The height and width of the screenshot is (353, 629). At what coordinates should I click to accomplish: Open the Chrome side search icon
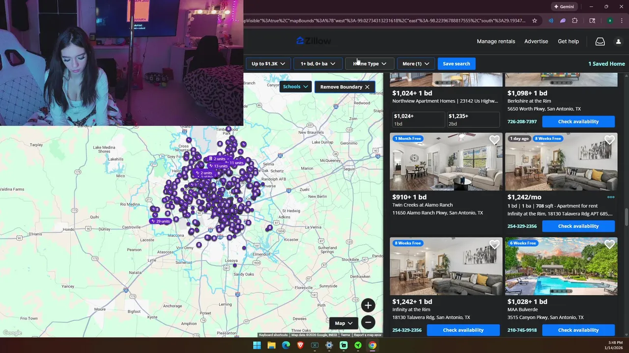(592, 21)
